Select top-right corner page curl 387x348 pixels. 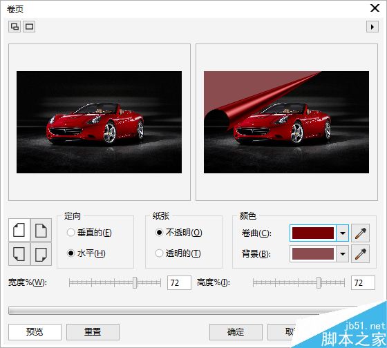coord(41,230)
